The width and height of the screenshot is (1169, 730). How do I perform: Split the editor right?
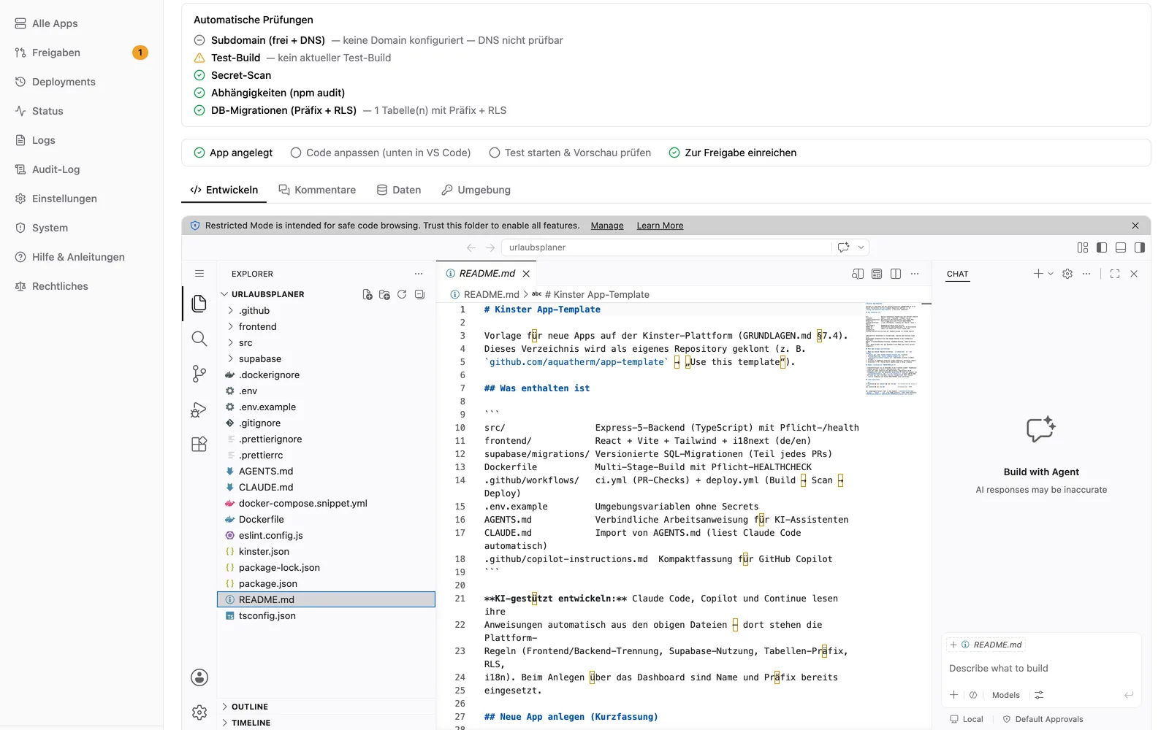(x=896, y=274)
